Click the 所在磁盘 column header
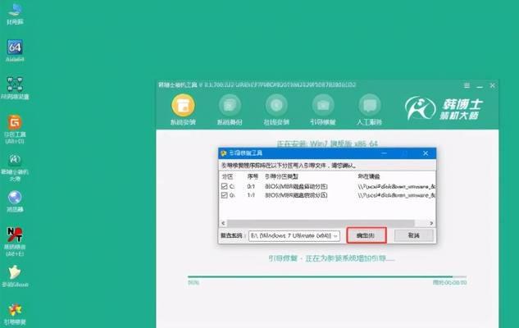519x328 pixels. [369, 177]
